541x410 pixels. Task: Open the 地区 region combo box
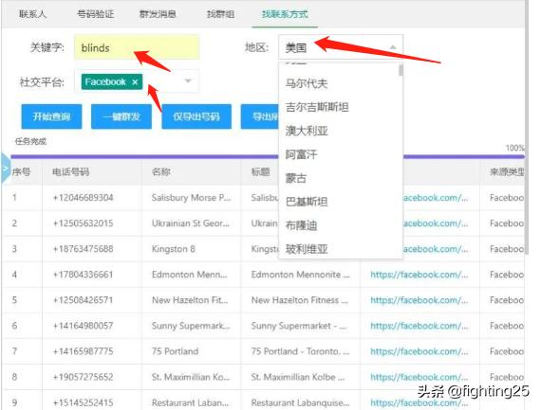point(341,47)
